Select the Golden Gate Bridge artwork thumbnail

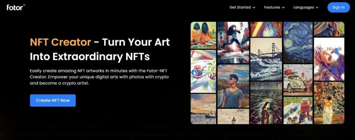coord(266,59)
